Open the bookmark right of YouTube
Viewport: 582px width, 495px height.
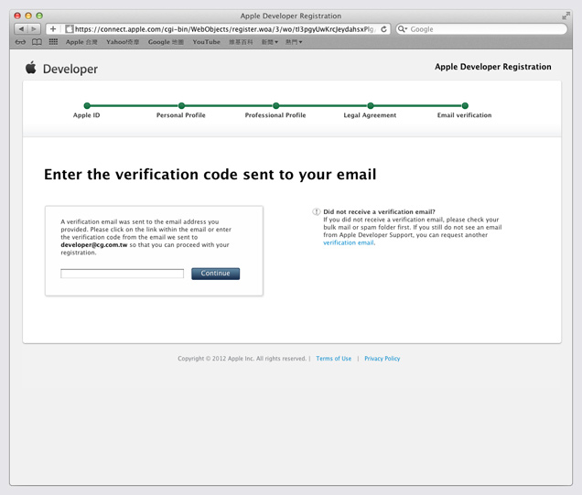[241, 42]
